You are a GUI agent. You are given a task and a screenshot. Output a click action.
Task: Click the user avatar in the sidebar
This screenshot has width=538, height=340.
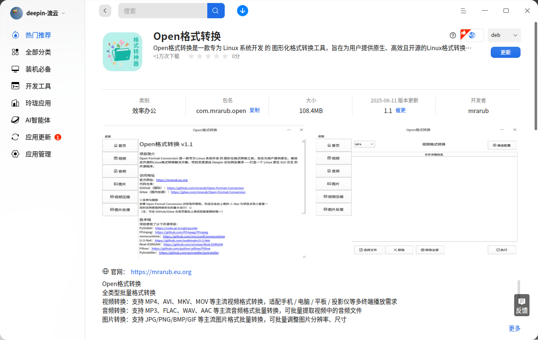coord(17,13)
